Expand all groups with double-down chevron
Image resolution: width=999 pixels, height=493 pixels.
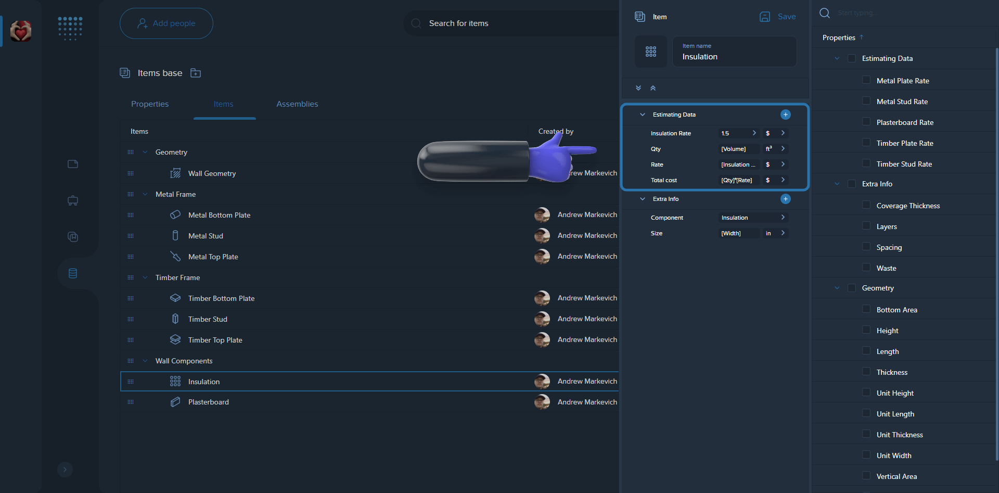tap(638, 88)
